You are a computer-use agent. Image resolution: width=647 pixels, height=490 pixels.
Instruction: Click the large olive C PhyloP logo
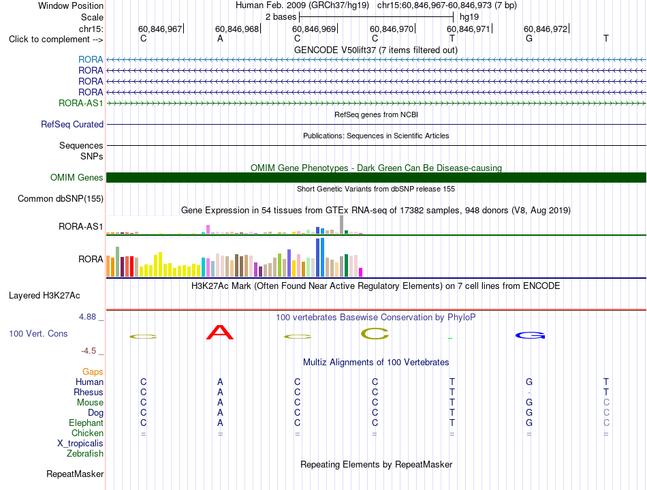point(375,333)
